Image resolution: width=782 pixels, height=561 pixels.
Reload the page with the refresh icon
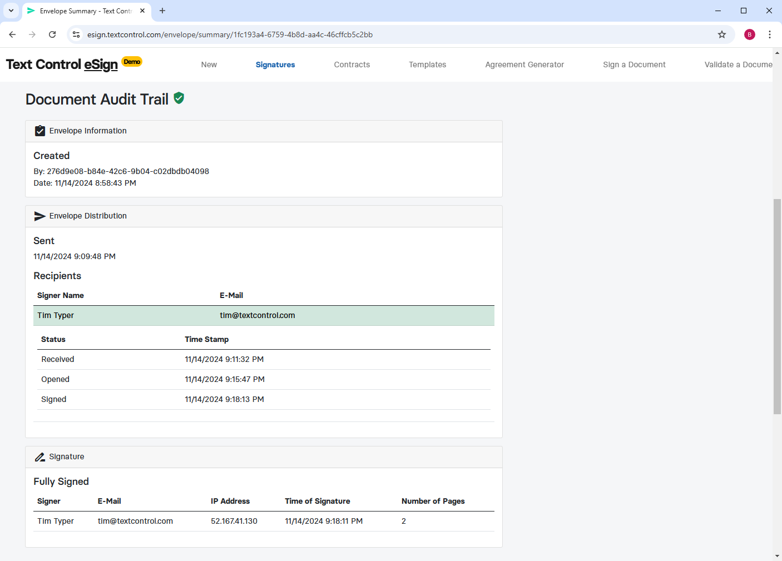pos(52,34)
